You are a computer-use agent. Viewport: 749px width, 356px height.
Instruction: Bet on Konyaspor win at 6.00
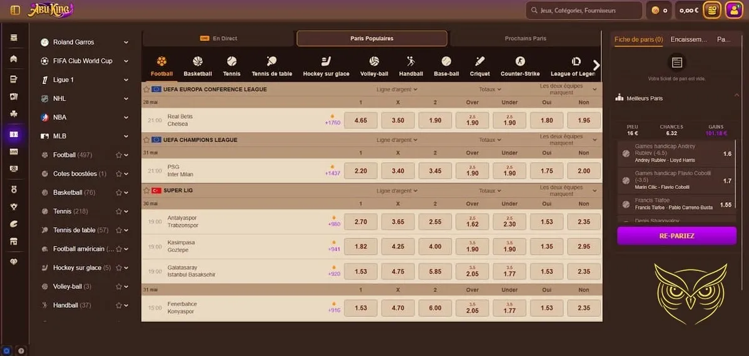click(x=435, y=308)
